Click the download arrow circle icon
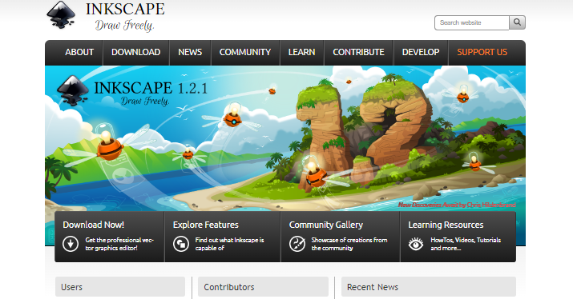 click(71, 244)
